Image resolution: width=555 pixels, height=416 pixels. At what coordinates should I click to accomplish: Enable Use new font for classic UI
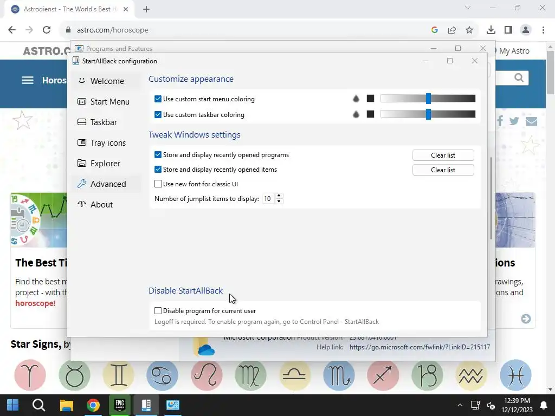158,184
